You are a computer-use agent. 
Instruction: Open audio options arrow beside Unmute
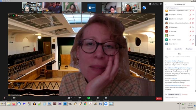[8, 98]
